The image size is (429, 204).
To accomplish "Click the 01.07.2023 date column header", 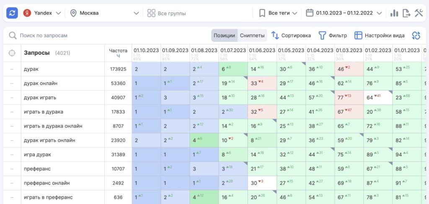I will (233, 50).
